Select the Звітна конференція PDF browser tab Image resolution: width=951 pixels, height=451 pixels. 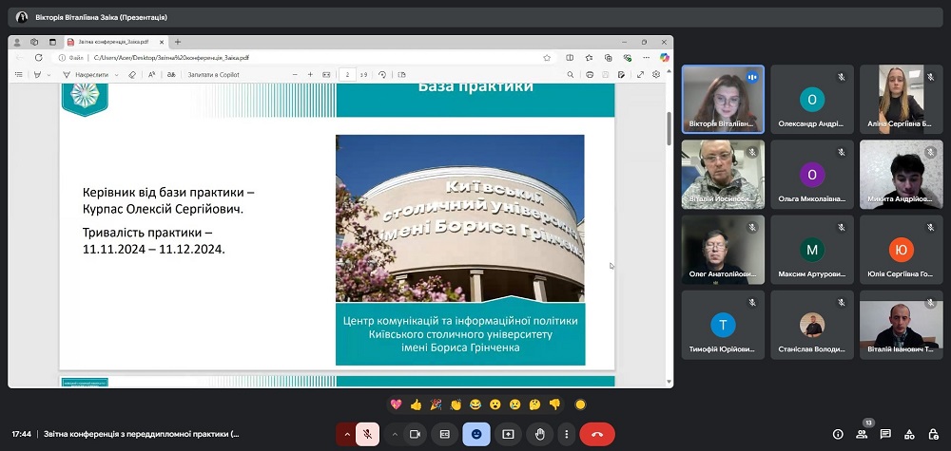click(x=112, y=42)
